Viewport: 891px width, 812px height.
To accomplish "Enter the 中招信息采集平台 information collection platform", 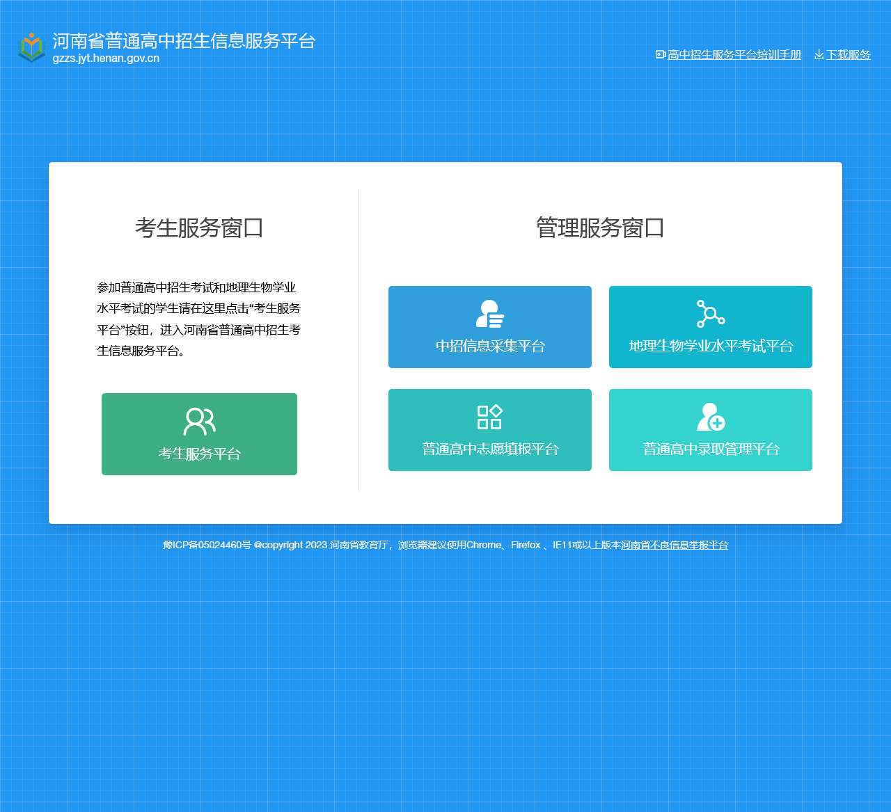I will click(489, 327).
